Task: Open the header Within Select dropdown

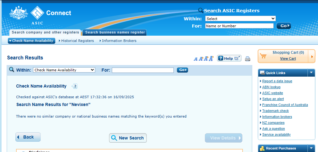Action: [x=240, y=19]
